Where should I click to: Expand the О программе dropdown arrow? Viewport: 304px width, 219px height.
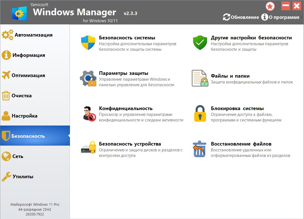click(x=302, y=17)
